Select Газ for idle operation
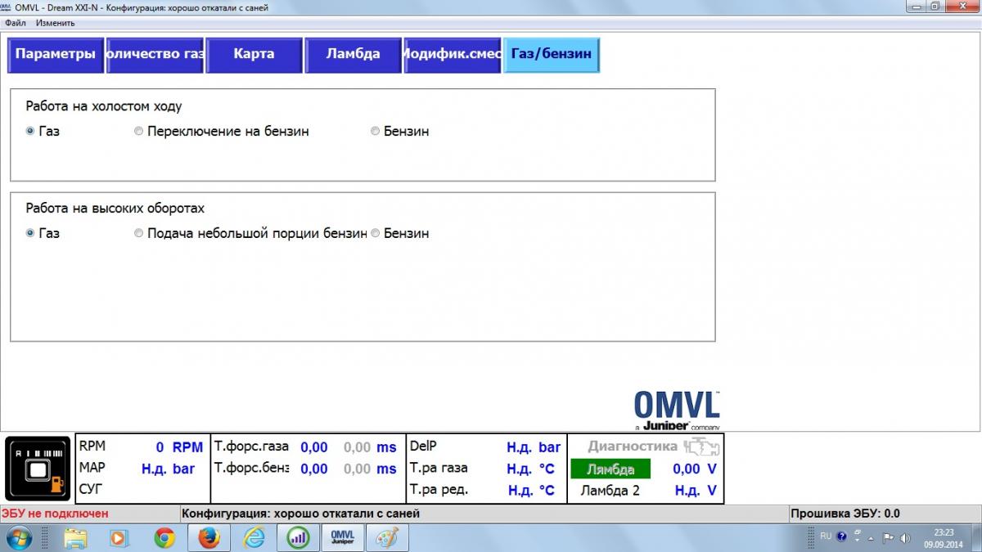982x552 pixels. pyautogui.click(x=31, y=131)
